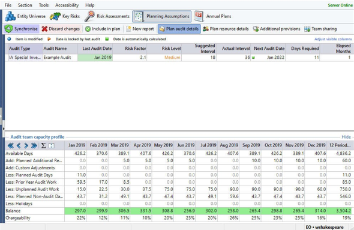Click the Next Audit Date column header
The height and width of the screenshot is (230, 354).
(x=268, y=49)
